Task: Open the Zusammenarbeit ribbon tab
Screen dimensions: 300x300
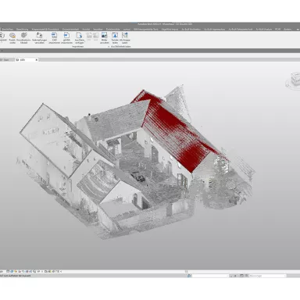Action: [70, 29]
